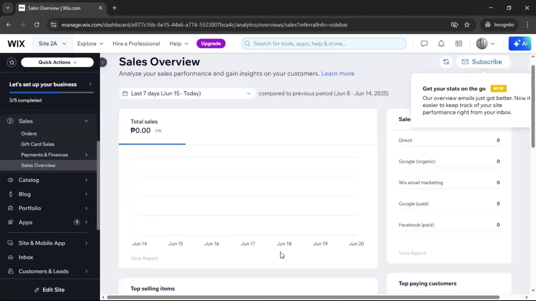This screenshot has width=536, height=301.
Task: Click the Portfolio icon in sidebar
Action: 10,208
